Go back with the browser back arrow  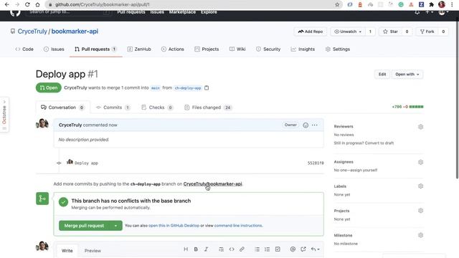point(6,4)
